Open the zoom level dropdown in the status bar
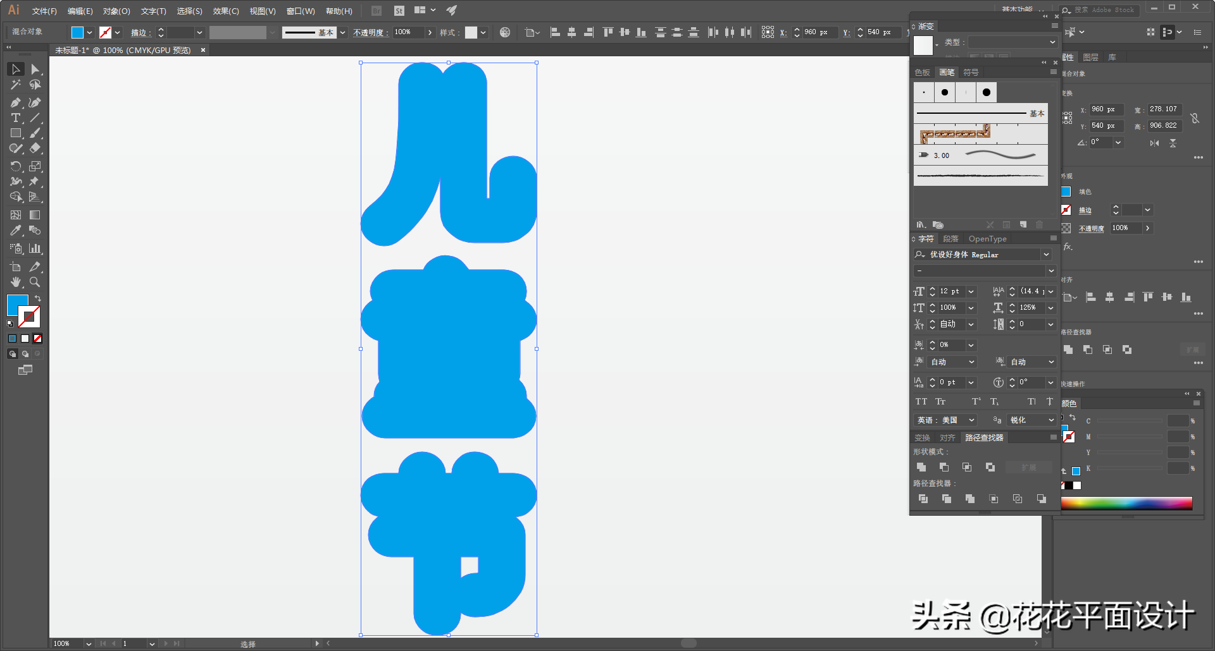 point(89,643)
